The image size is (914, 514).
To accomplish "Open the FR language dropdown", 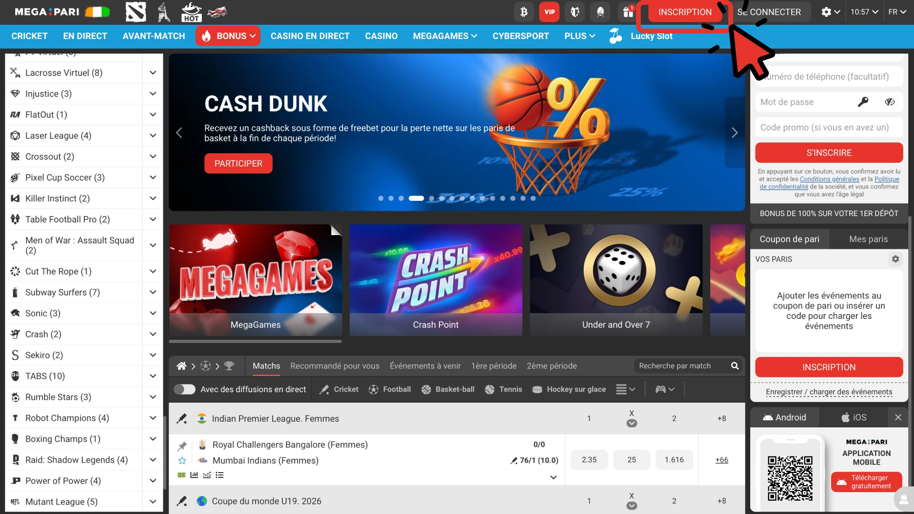I will [x=897, y=12].
